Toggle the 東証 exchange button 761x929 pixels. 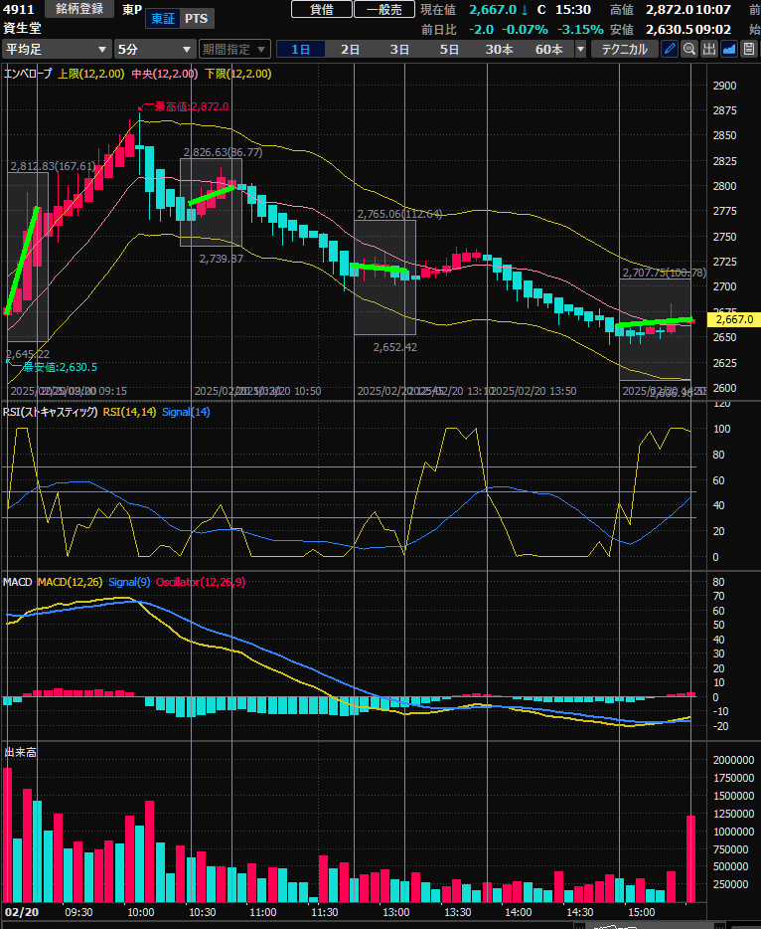coord(162,18)
